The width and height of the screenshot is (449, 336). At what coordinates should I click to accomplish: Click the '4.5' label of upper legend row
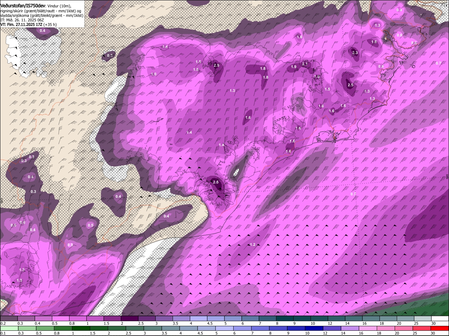coord(210,323)
